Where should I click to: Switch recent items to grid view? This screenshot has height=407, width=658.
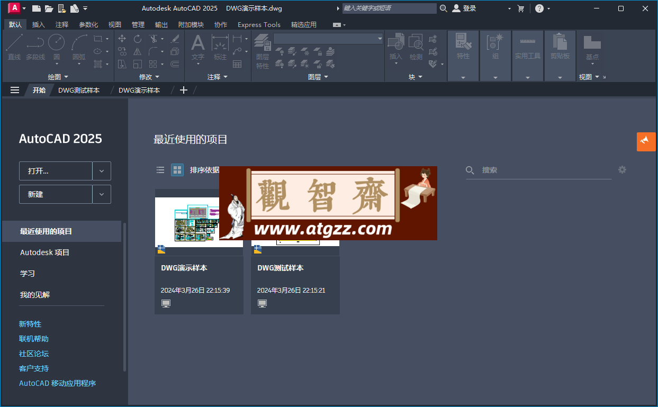(x=177, y=170)
